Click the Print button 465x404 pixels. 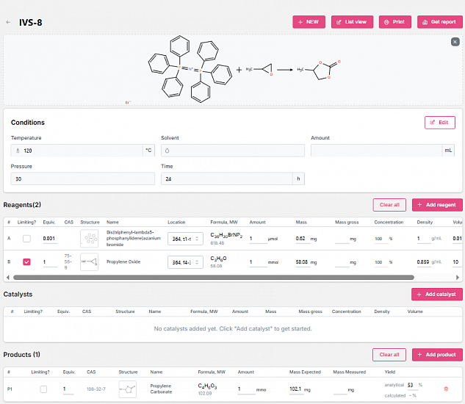(395, 22)
